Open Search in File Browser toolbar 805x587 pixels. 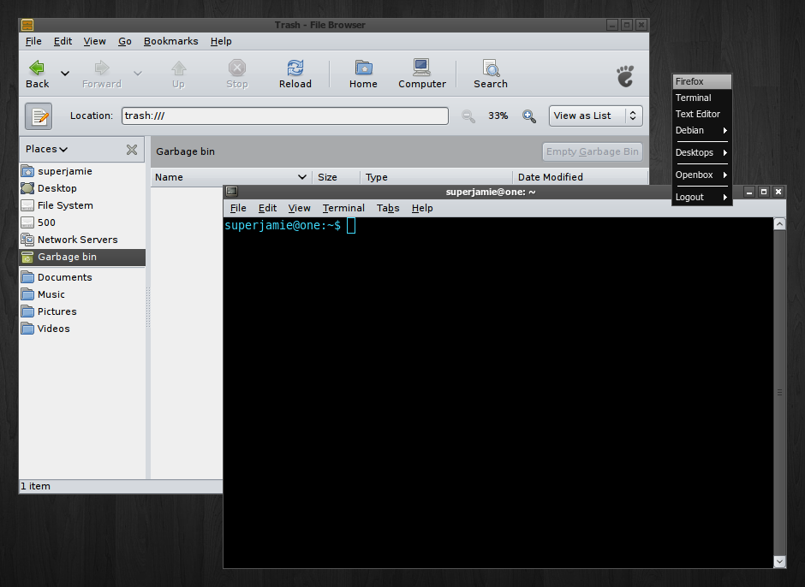(x=491, y=74)
